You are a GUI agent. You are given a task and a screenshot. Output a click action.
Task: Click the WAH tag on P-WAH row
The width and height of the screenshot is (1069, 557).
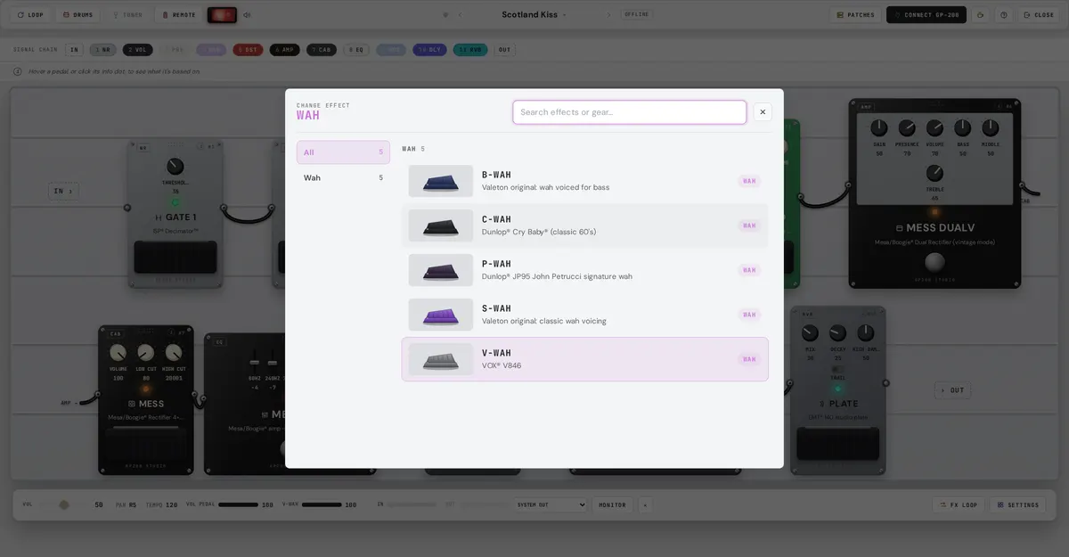click(x=749, y=270)
